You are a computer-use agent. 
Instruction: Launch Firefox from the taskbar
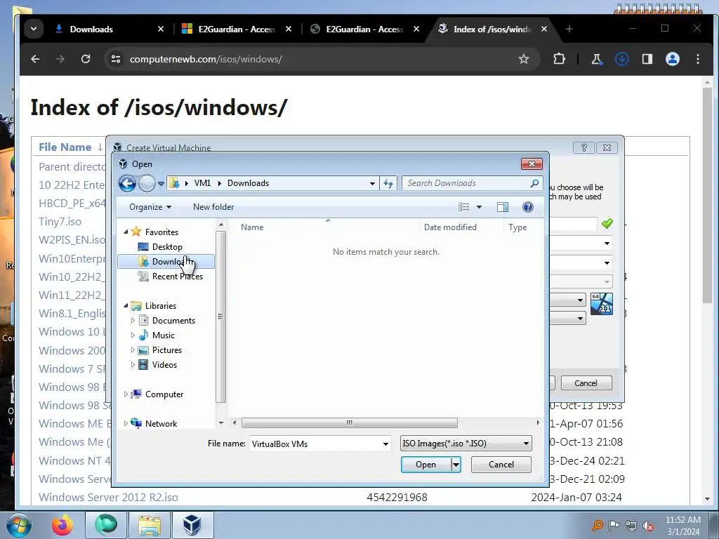coord(62,525)
